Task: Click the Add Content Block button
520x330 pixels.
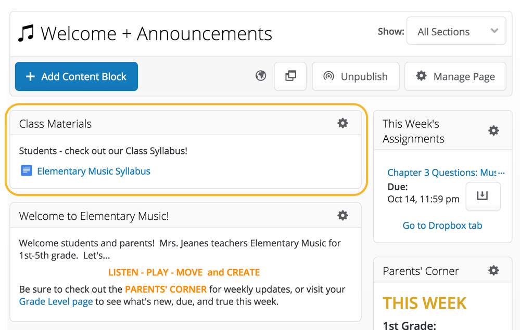Action: 77,76
